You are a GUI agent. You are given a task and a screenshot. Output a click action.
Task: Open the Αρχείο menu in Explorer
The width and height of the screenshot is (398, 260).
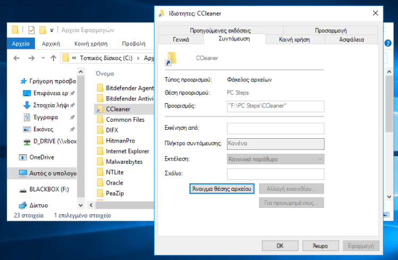(x=21, y=44)
